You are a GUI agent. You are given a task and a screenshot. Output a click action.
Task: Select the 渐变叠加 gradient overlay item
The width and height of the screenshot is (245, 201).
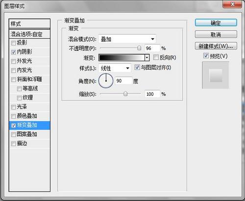click(x=29, y=125)
